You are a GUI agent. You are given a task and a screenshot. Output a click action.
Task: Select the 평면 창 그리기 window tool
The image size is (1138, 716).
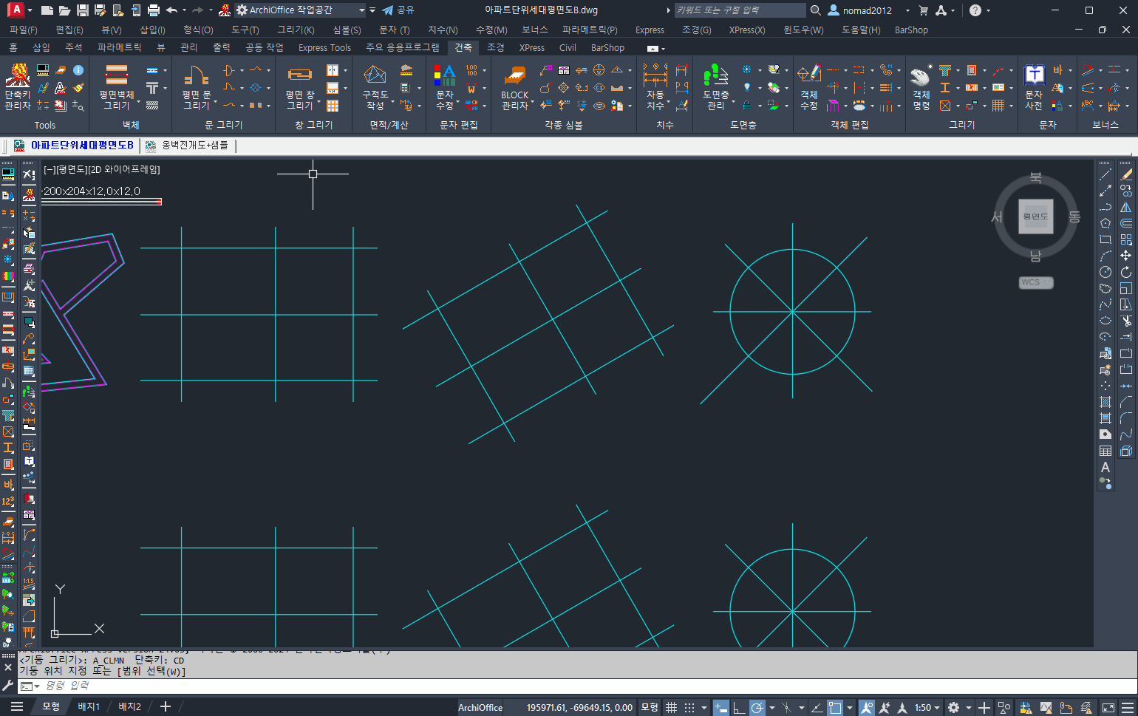click(299, 87)
